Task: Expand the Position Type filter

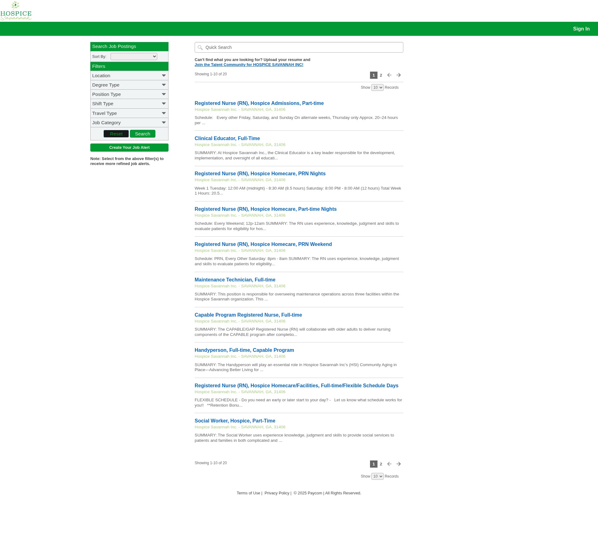Action: coord(129,94)
